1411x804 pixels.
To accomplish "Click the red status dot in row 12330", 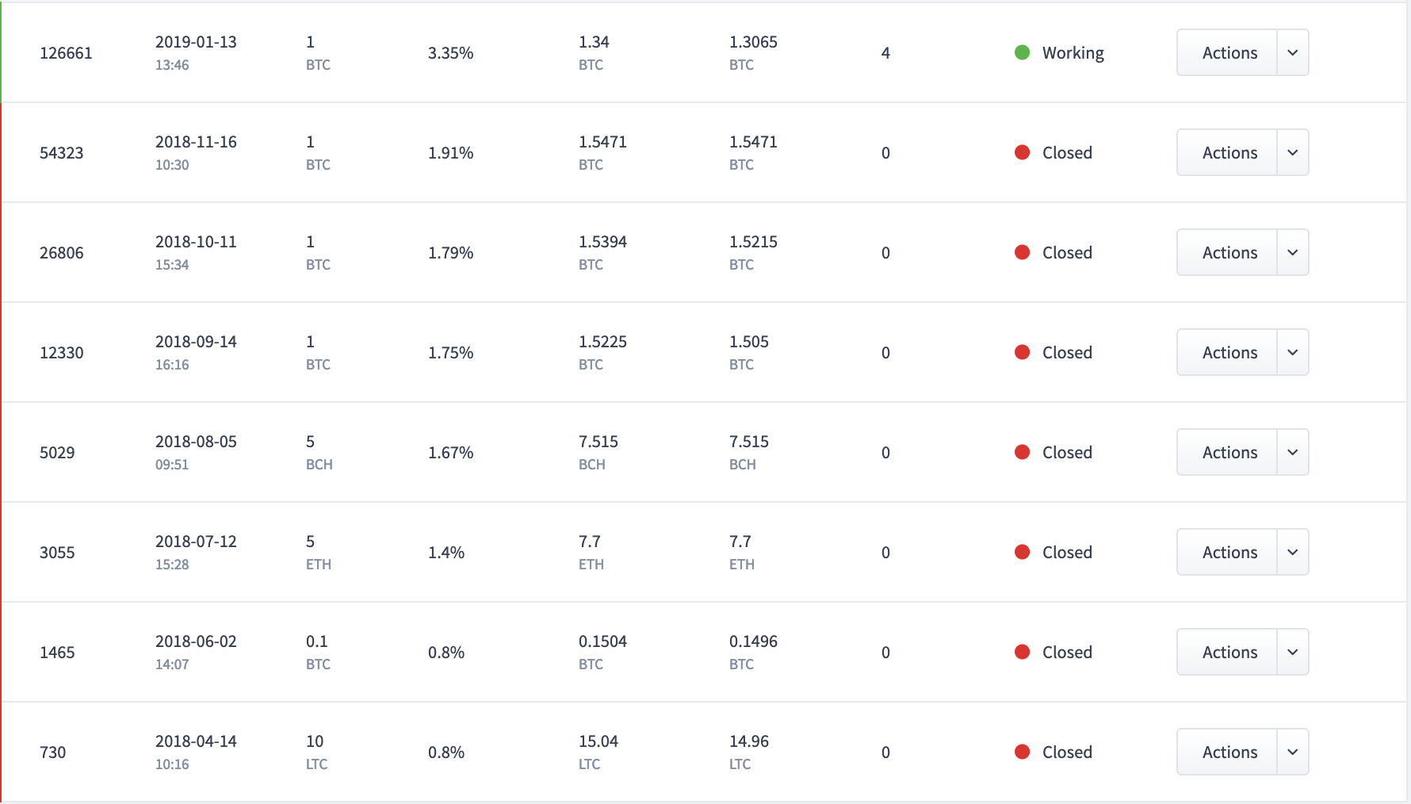I will pyautogui.click(x=1022, y=352).
